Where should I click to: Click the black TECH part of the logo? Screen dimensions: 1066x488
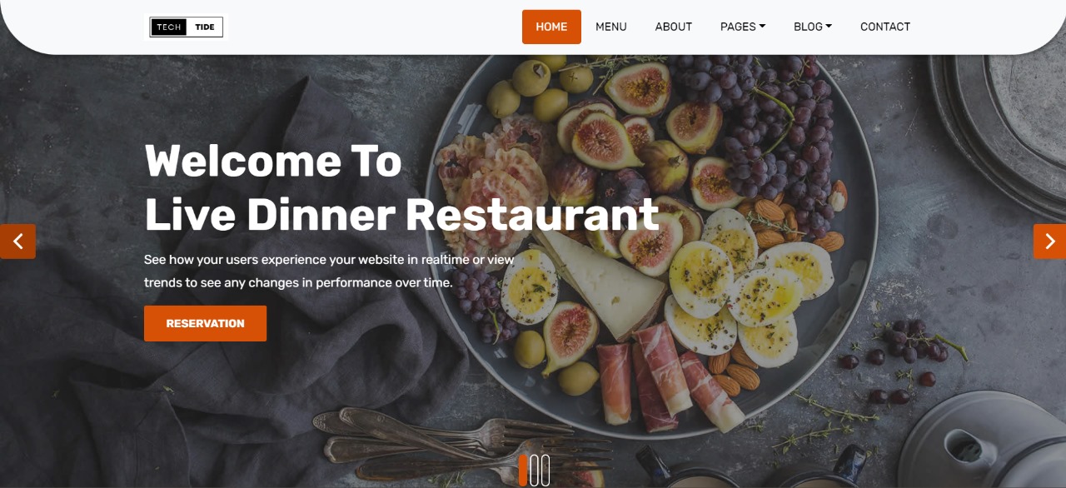[169, 27]
